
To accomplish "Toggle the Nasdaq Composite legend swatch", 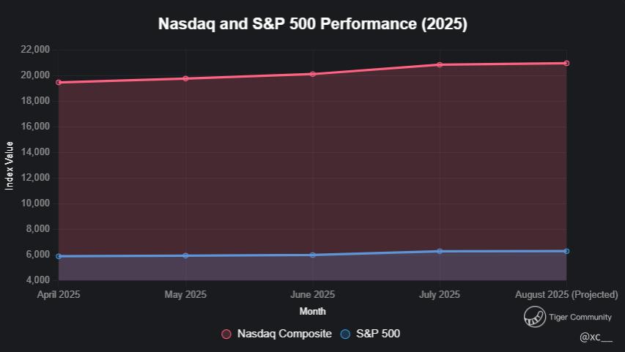I will tap(226, 334).
